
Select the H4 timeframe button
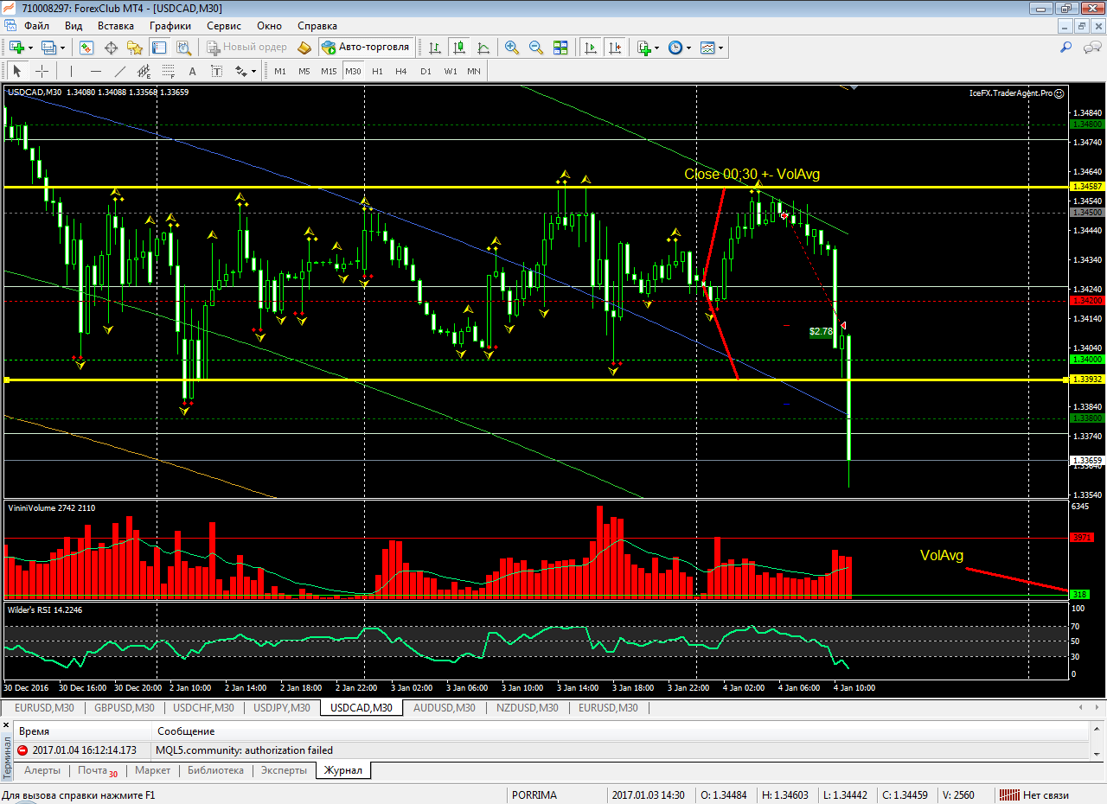401,71
